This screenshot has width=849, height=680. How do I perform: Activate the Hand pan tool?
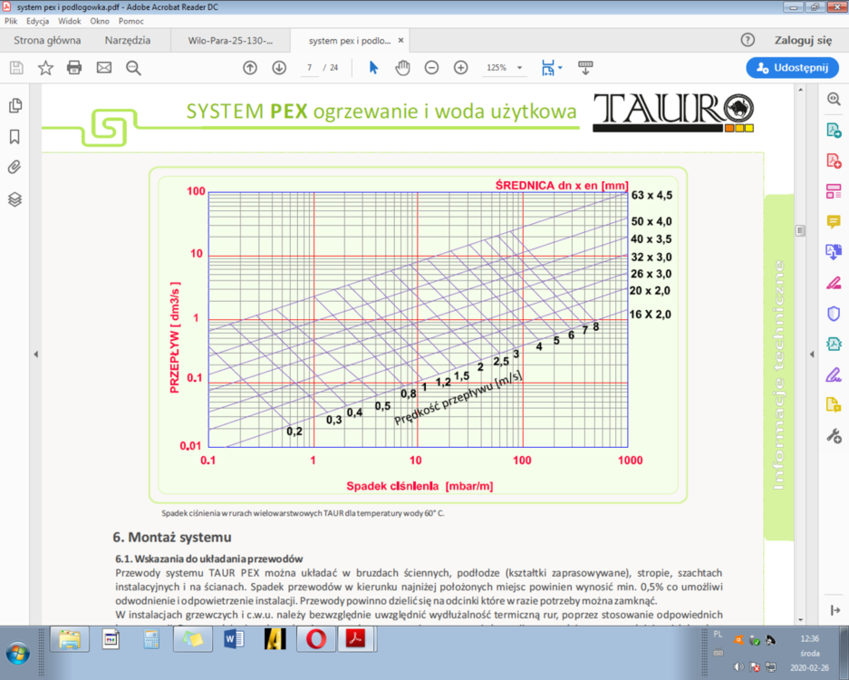point(402,67)
